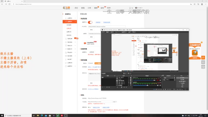Image resolution: width=208 pixels, height=117 pixels.
Task: Unmute the first OBS mixer channel speaker
Action: [x=158, y=80]
